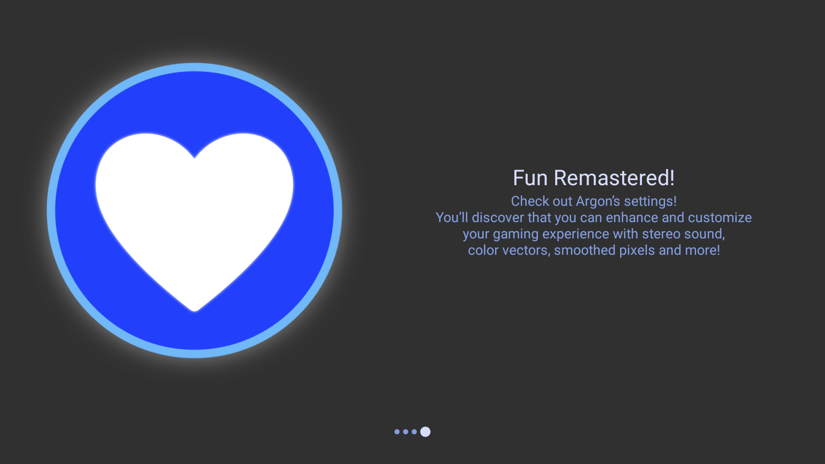
Task: Select the third page indicator dot
Action: pos(414,432)
